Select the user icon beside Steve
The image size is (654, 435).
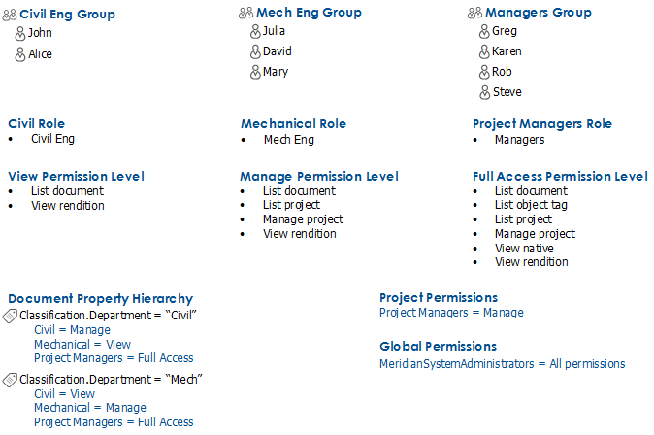click(x=484, y=92)
